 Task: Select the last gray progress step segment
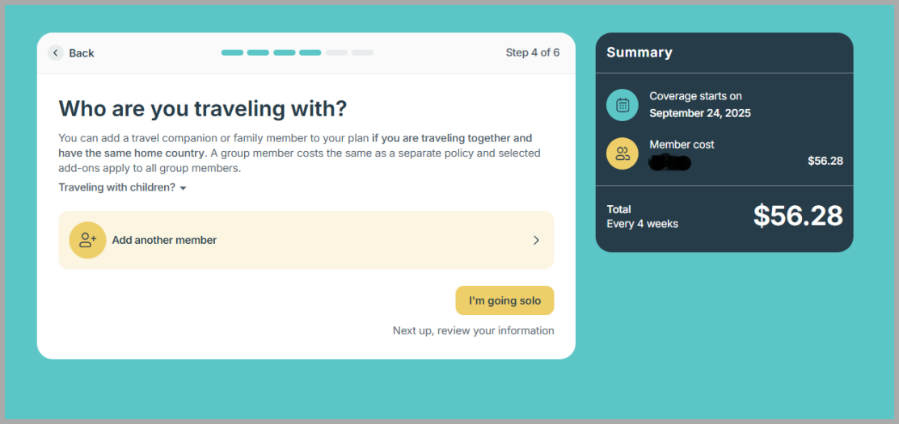pos(362,52)
